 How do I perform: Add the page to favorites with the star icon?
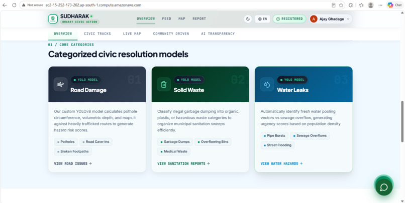341,5
